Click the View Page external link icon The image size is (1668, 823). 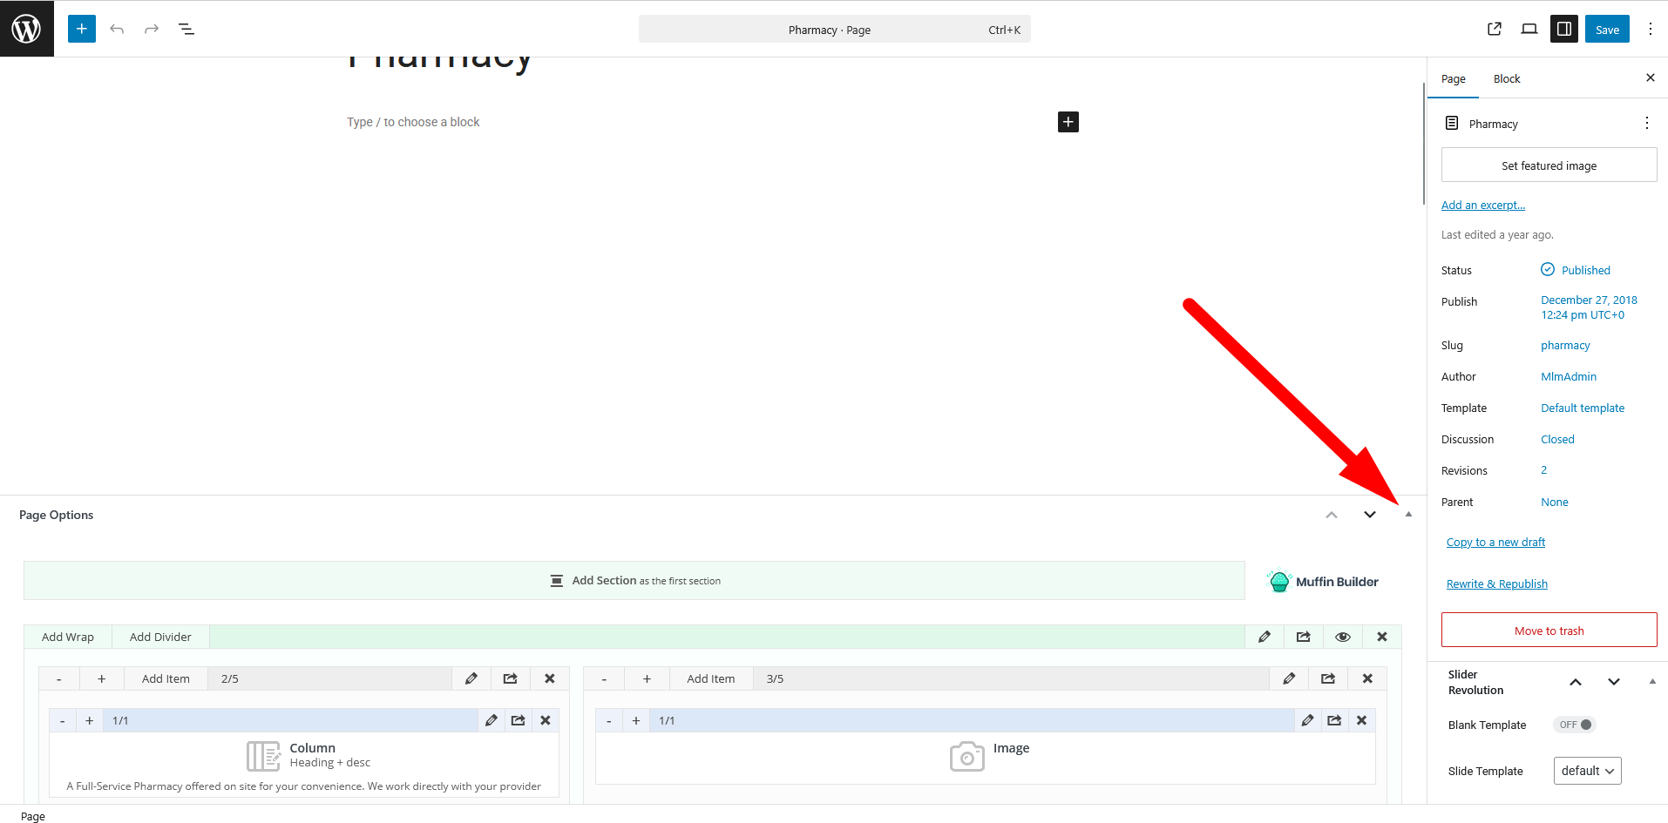(1495, 29)
